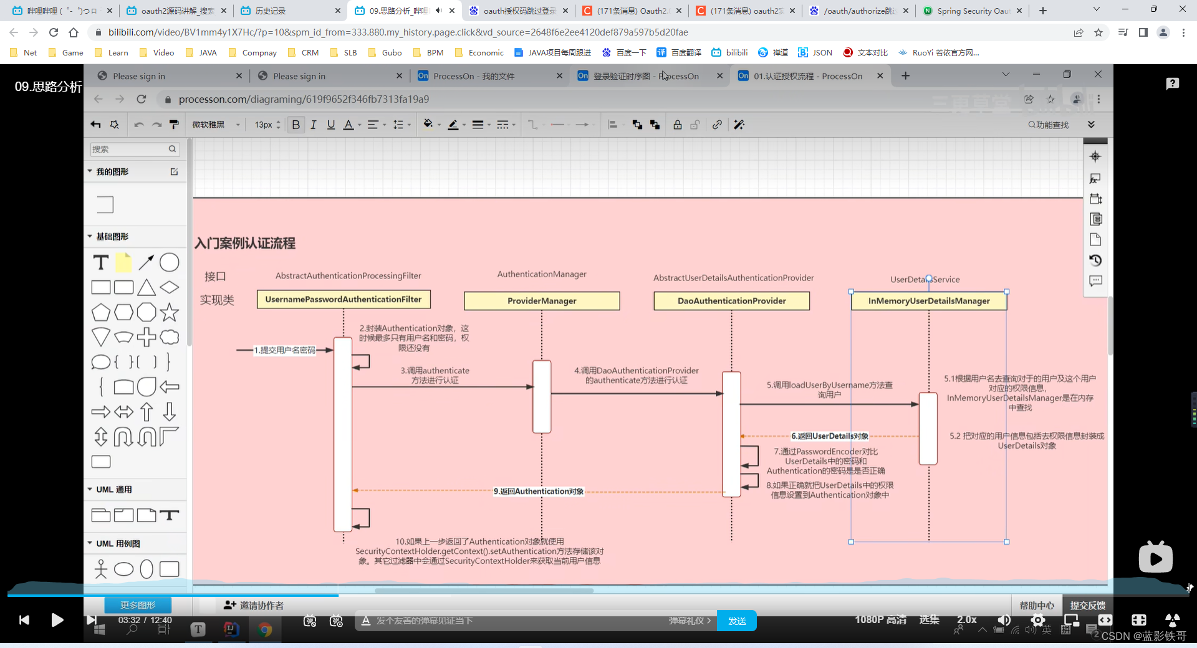
Task: Open the font color dropdown arrow
Action: pyautogui.click(x=359, y=125)
